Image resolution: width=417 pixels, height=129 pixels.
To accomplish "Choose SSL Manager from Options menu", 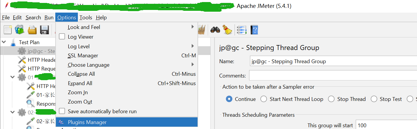I will point(127,56).
